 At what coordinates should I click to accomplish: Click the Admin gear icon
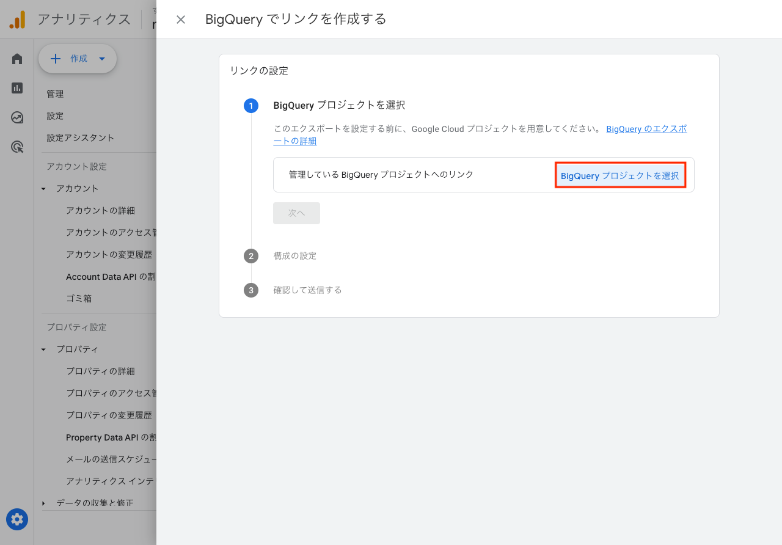pyautogui.click(x=17, y=519)
